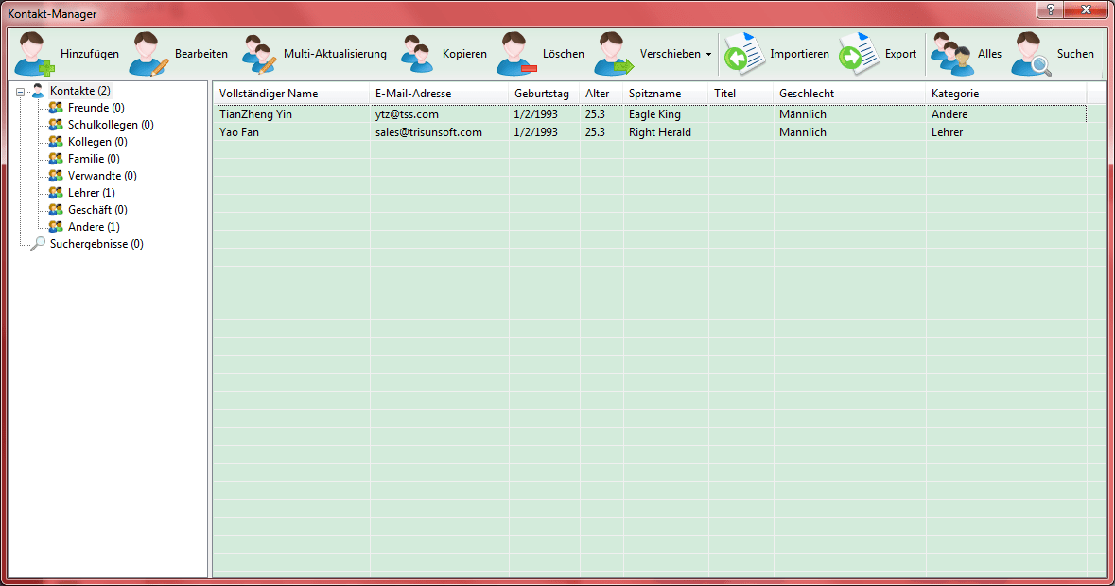Click the Hinzufügen button label
Screen dimensions: 1115x586
point(90,54)
